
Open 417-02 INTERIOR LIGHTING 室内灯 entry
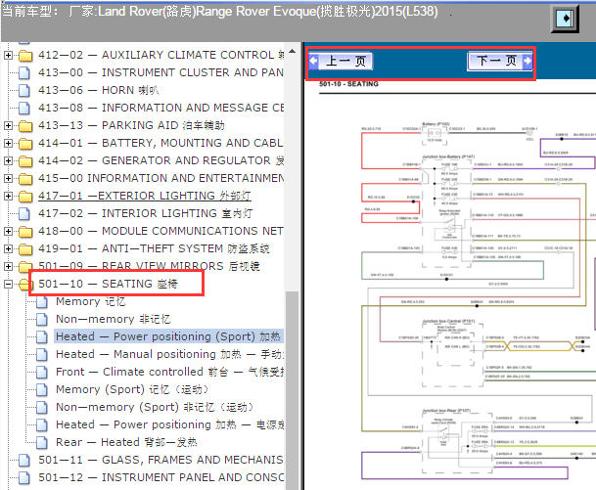tap(145, 213)
